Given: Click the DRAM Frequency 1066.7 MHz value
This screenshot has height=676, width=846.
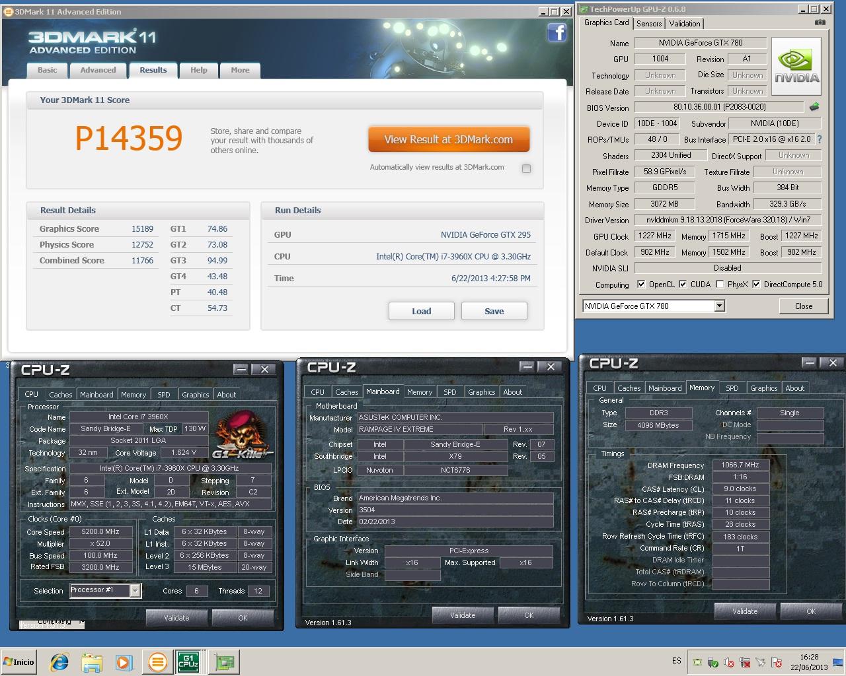Looking at the screenshot, I should pyautogui.click(x=741, y=465).
